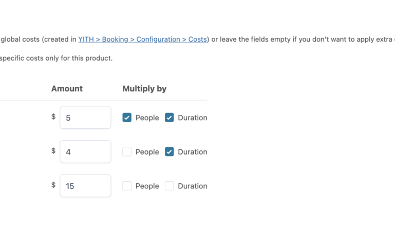Screen dimensions: 395x232
Task: Enable the People checkbox in the $4 row
Action: pyautogui.click(x=127, y=152)
